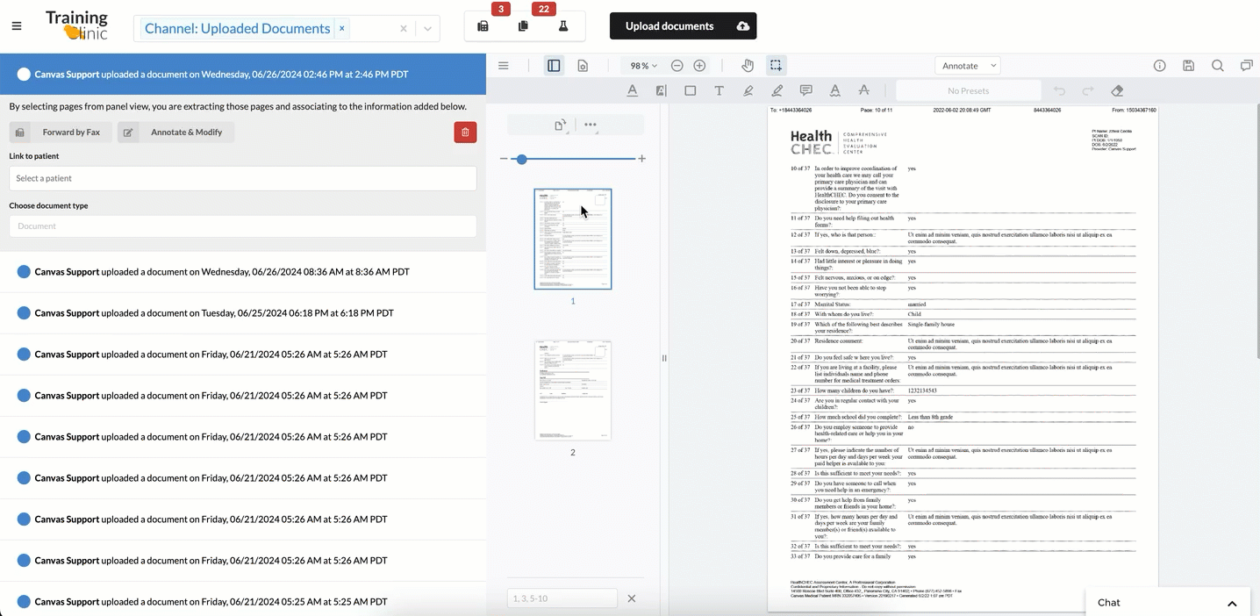Adjust the thumbnail size slider

tap(521, 159)
